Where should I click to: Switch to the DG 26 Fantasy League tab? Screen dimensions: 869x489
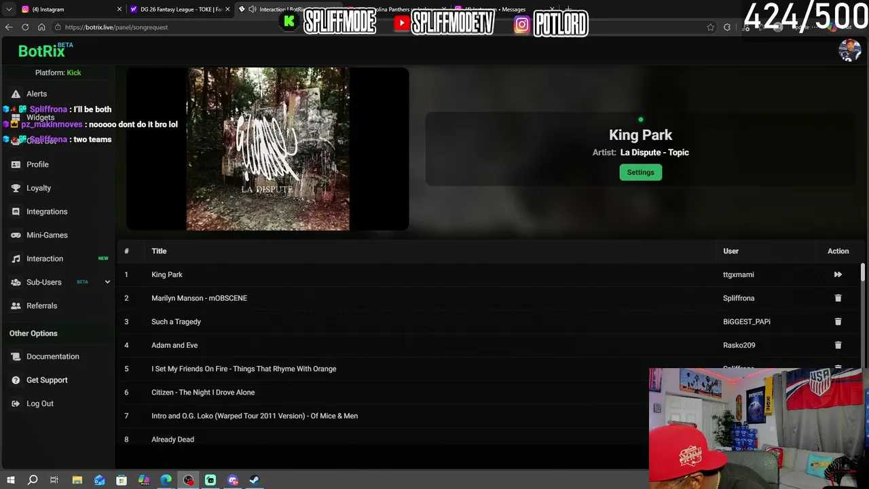coord(181,10)
